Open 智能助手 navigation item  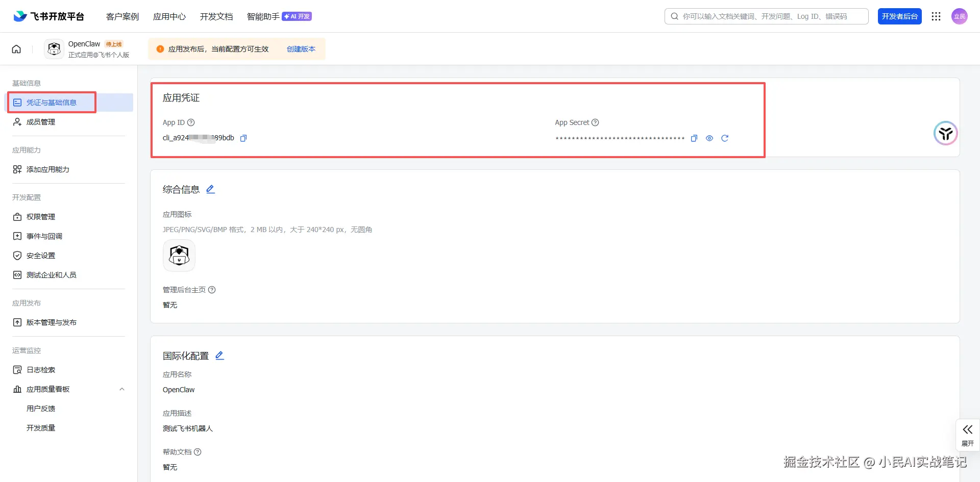263,16
